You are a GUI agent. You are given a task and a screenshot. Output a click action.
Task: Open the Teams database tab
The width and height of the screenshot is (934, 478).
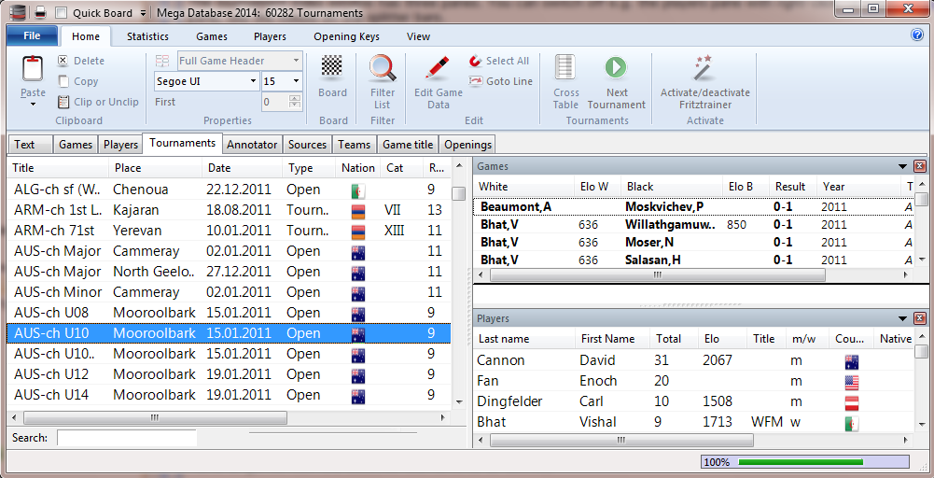pyautogui.click(x=355, y=144)
